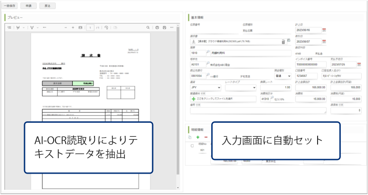Rotate the PDF page with rotate icon
Viewport: 368px width, 195px height.
(x=106, y=27)
